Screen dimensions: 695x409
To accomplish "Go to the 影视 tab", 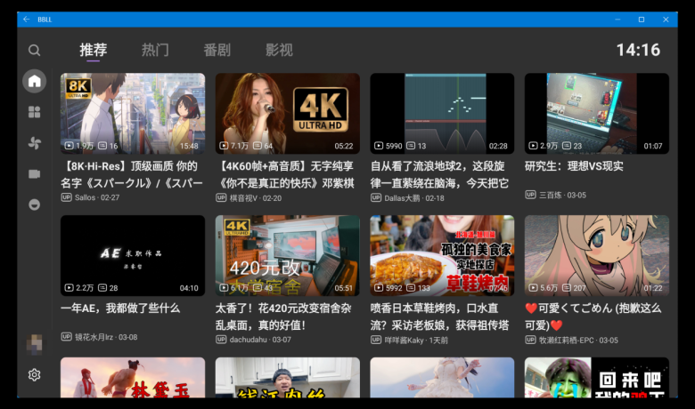I will 279,51.
